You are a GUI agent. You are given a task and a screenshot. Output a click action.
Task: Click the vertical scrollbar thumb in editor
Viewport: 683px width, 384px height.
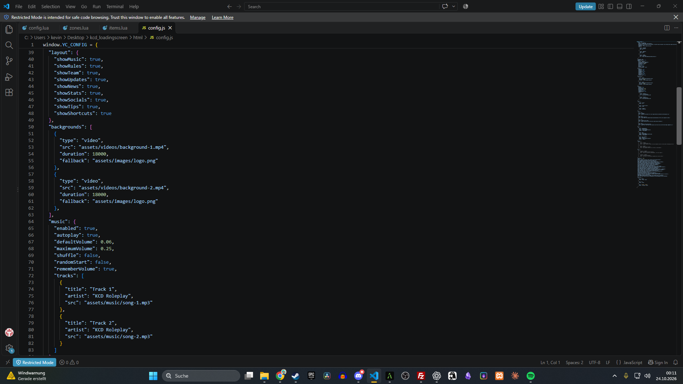pyautogui.click(x=679, y=116)
